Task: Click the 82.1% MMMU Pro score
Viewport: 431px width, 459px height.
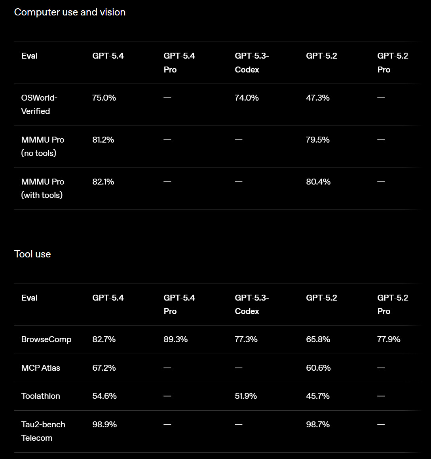Action: (103, 182)
